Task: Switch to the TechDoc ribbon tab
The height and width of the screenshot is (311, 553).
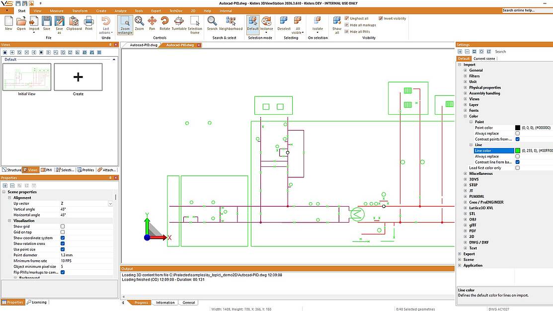Action: 175,11
